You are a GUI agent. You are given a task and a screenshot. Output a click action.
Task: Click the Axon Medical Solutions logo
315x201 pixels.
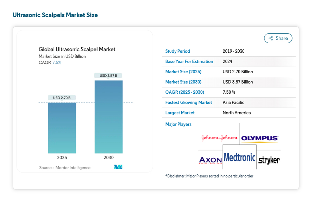pyautogui.click(x=210, y=160)
